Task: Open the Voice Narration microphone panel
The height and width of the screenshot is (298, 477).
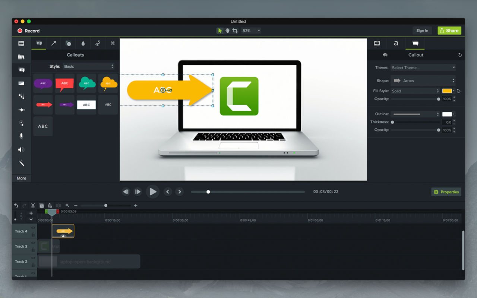Action: 21,136
